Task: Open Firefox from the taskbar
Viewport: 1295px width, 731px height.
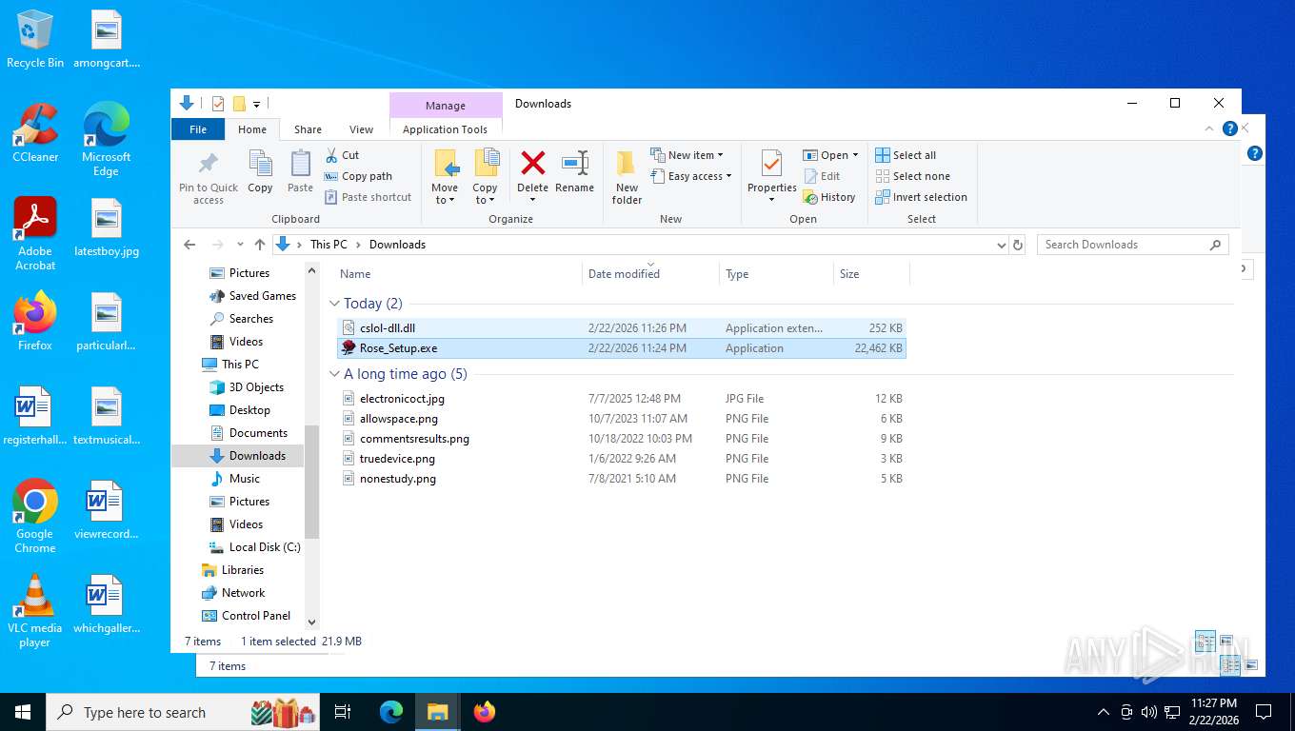Action: [485, 712]
